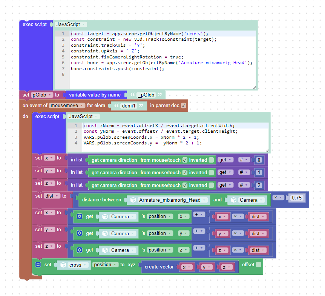
Task: Click resize handle of mousemove script editor
Action: 267,150
